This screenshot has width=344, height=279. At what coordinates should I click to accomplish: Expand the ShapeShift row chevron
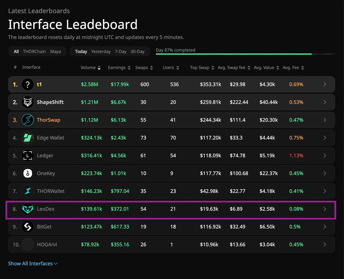tap(325, 102)
